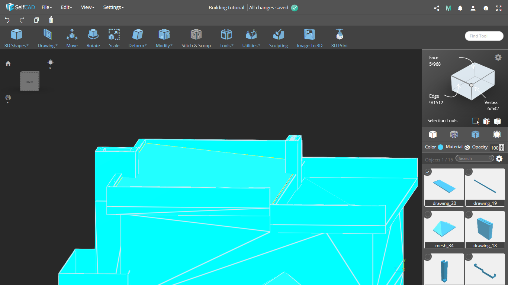Viewport: 508px width, 285px height.
Task: Open the MyMiniFactory M icon
Action: pyautogui.click(x=448, y=8)
